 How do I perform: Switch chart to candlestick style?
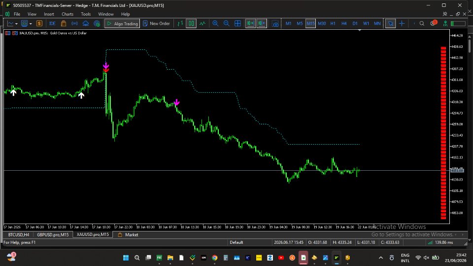point(191,23)
